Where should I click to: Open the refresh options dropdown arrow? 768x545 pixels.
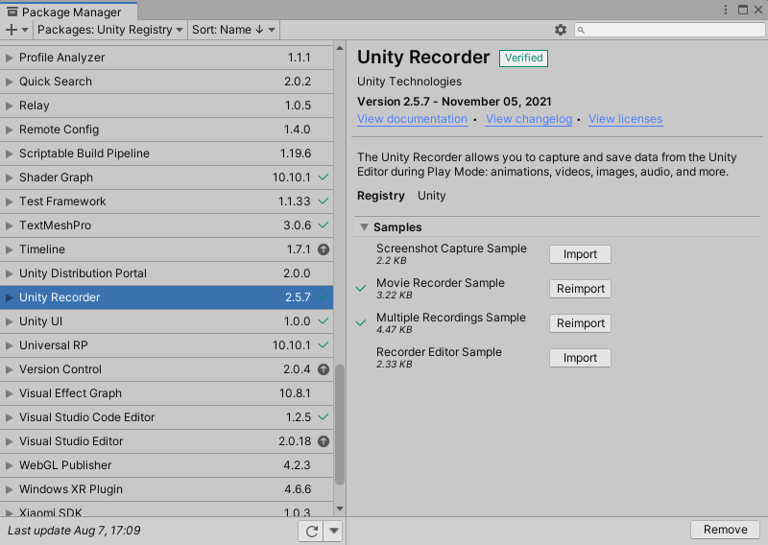[334, 531]
